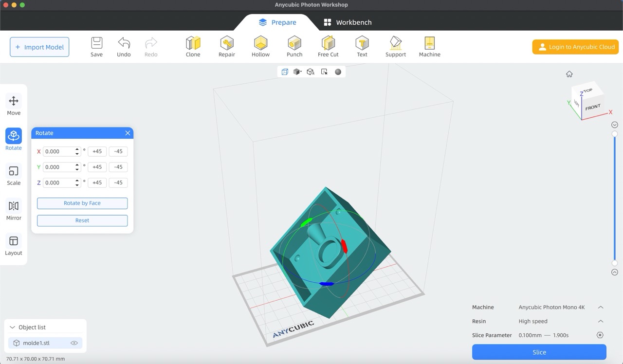Toggle the build volume box view icon
623x364 pixels.
285,72
